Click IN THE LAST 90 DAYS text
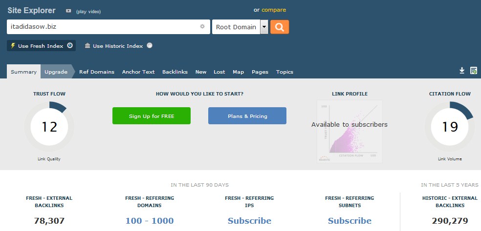 tap(200, 185)
